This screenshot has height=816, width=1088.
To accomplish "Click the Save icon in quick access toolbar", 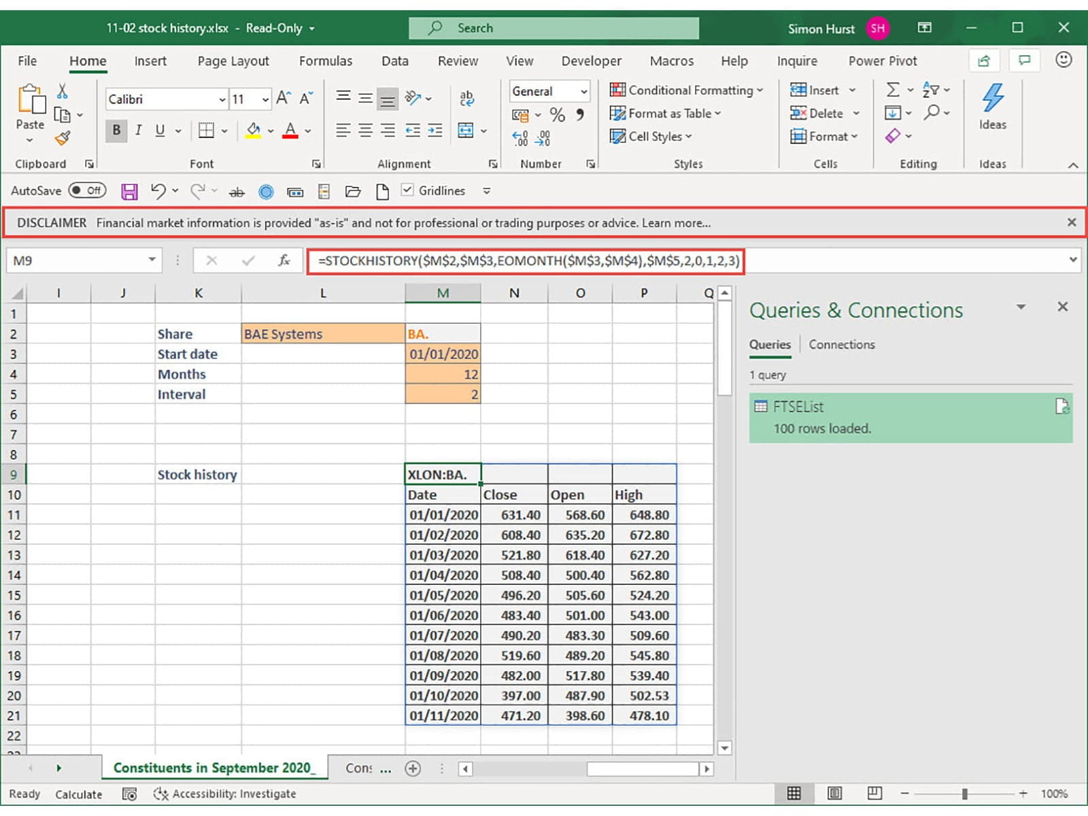I will tap(129, 192).
